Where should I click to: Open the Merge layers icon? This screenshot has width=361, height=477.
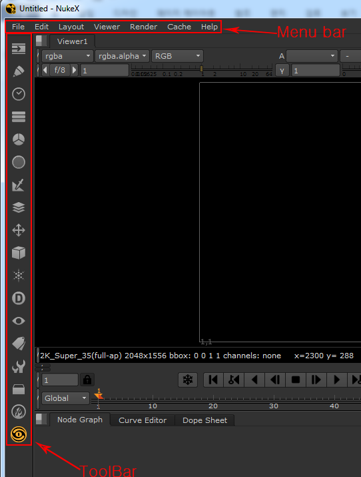point(19,207)
